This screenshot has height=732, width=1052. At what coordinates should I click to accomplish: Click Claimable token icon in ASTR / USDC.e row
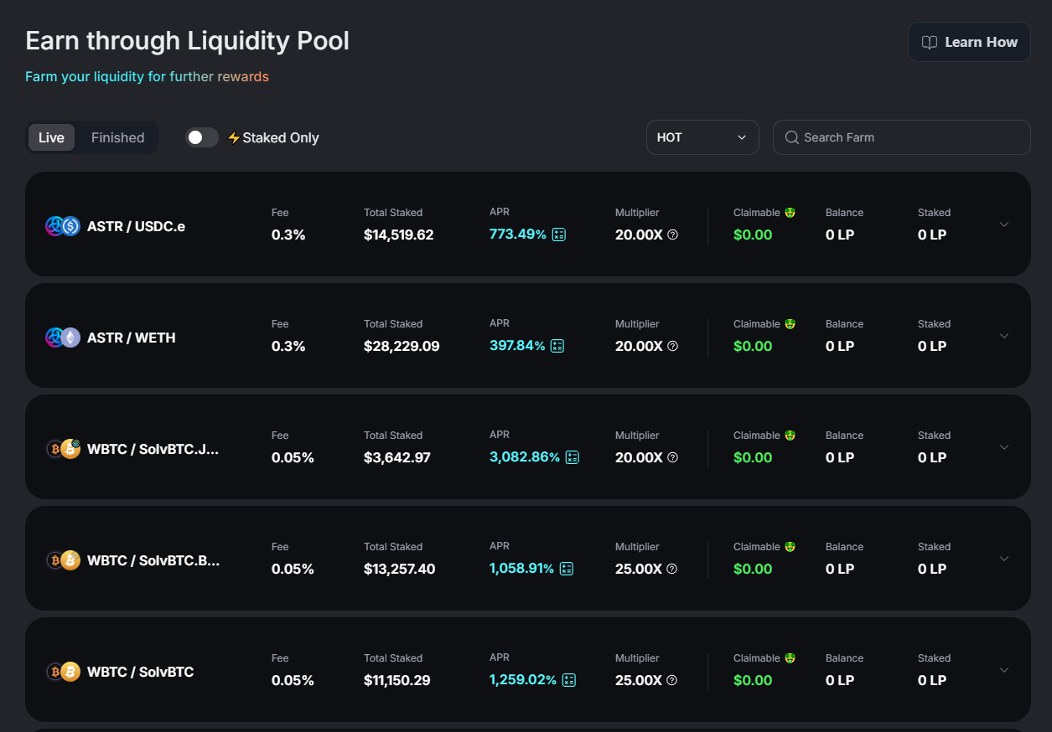[x=790, y=213]
